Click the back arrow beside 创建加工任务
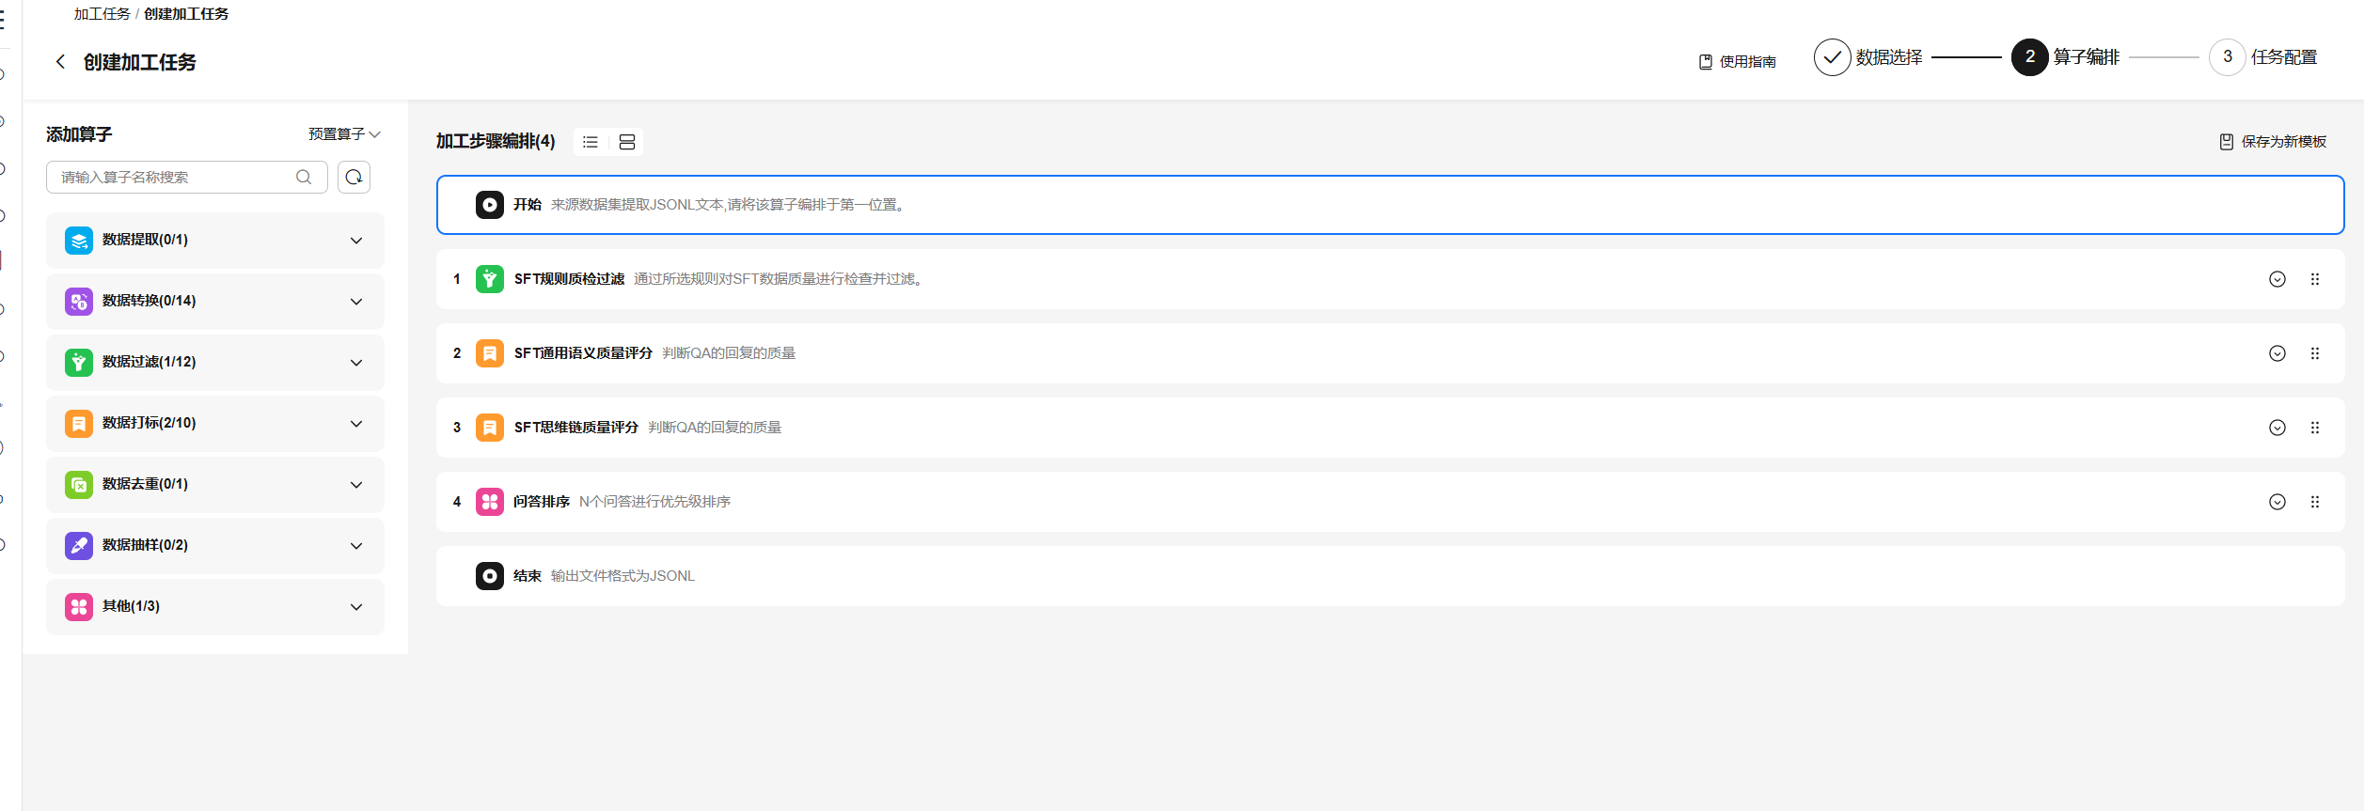The image size is (2364, 811). [x=60, y=62]
